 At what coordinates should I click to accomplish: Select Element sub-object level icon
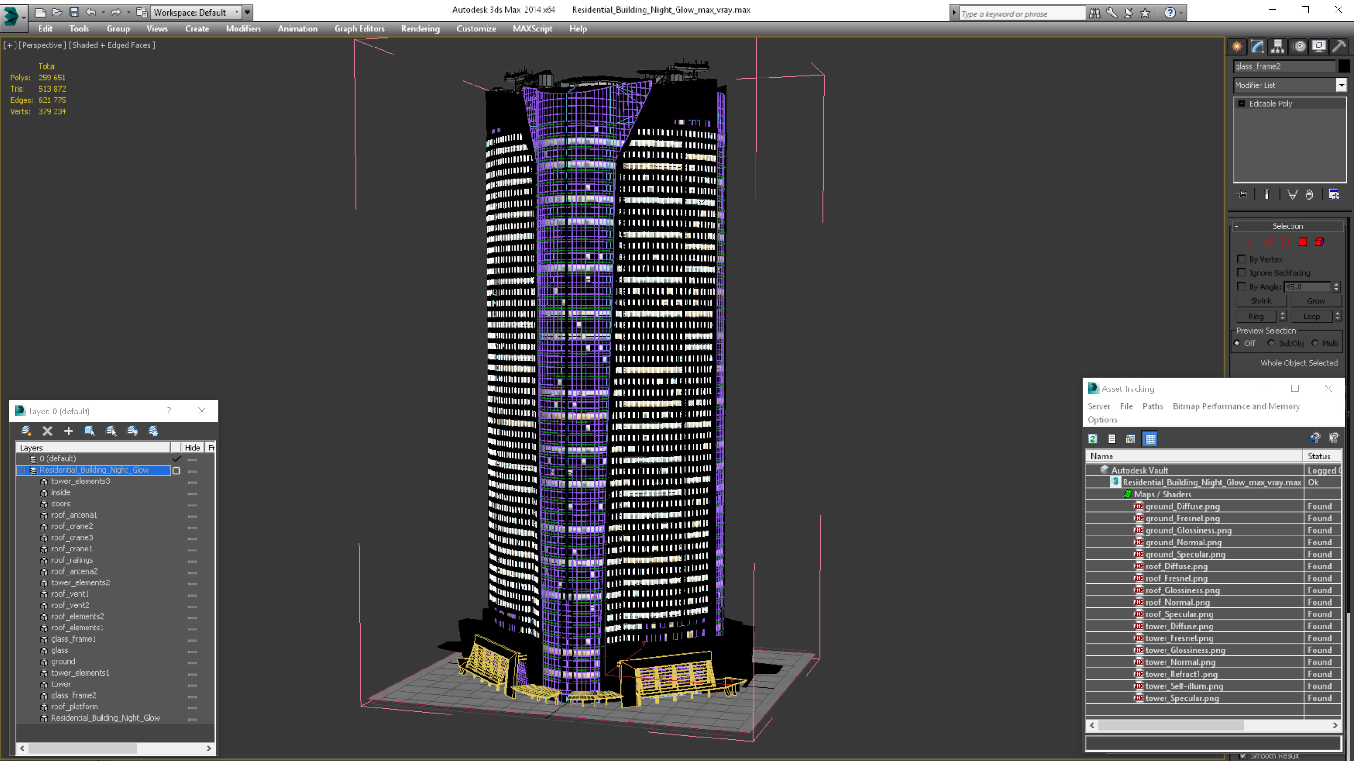(x=1319, y=242)
